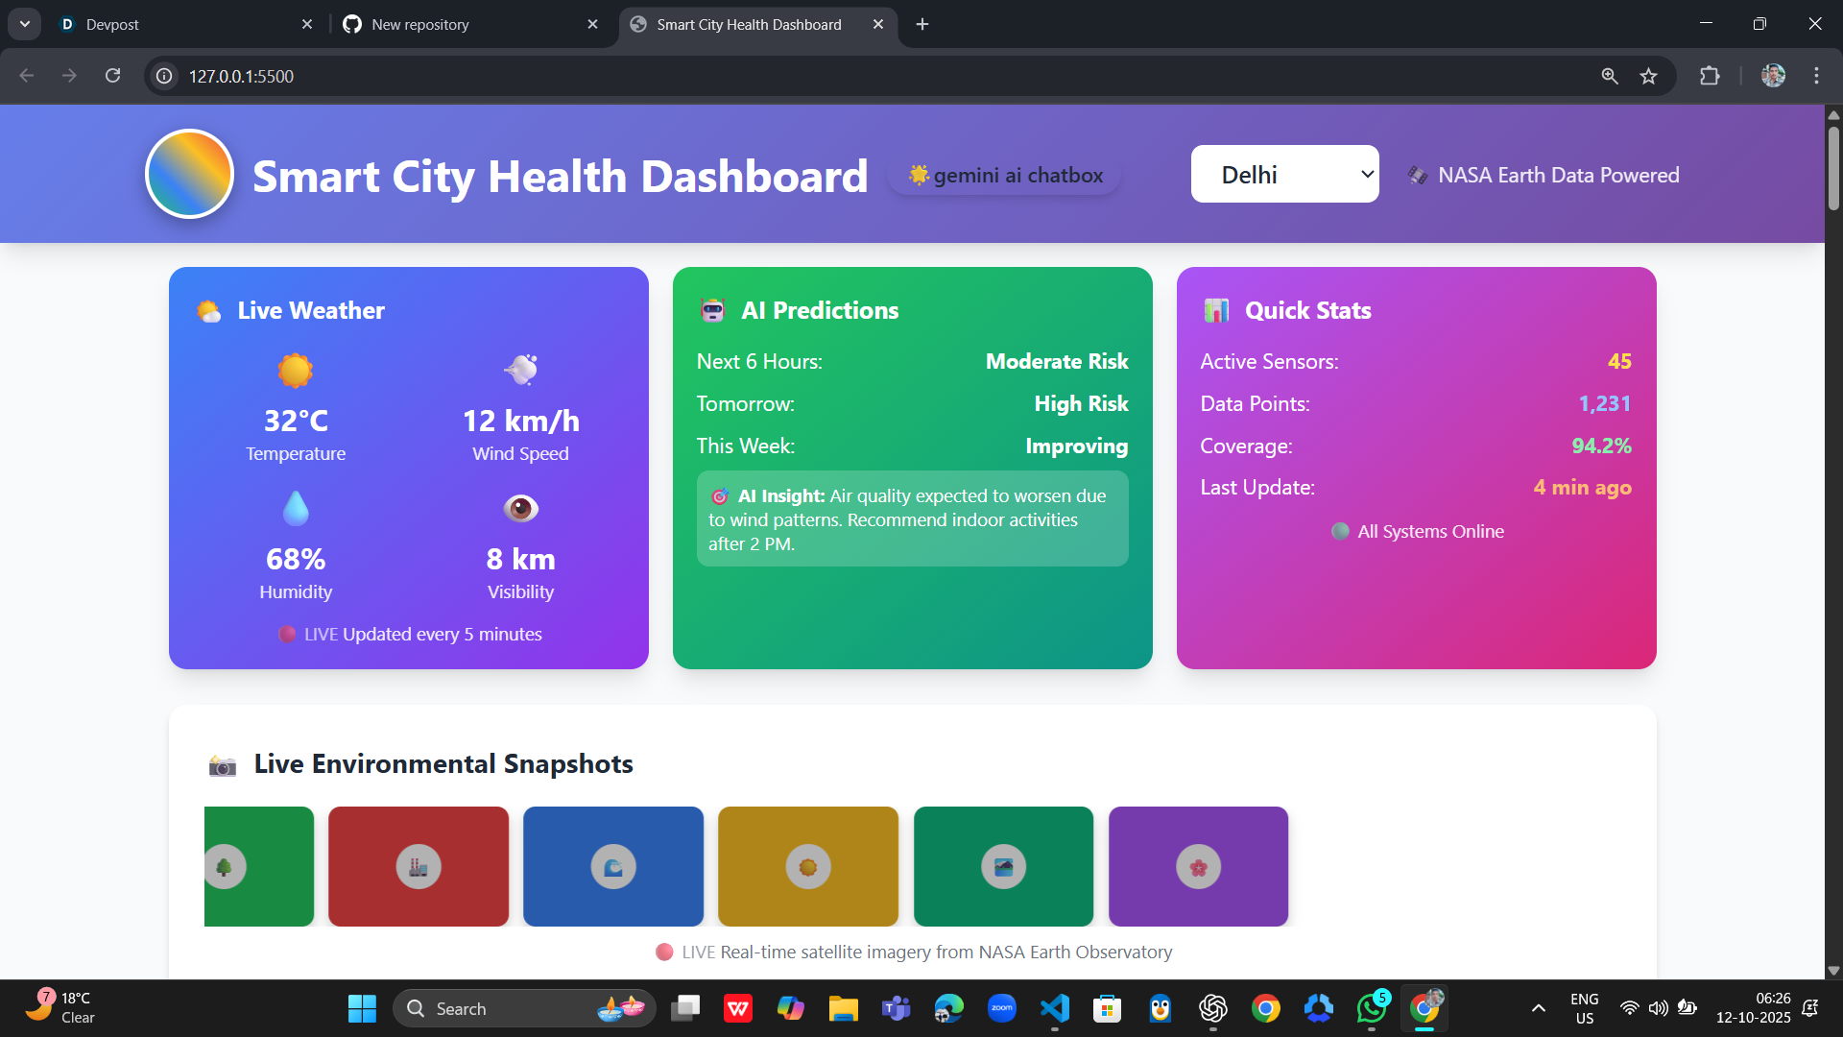
Task: Select the green tree snapshot thumbnail
Action: (x=258, y=866)
